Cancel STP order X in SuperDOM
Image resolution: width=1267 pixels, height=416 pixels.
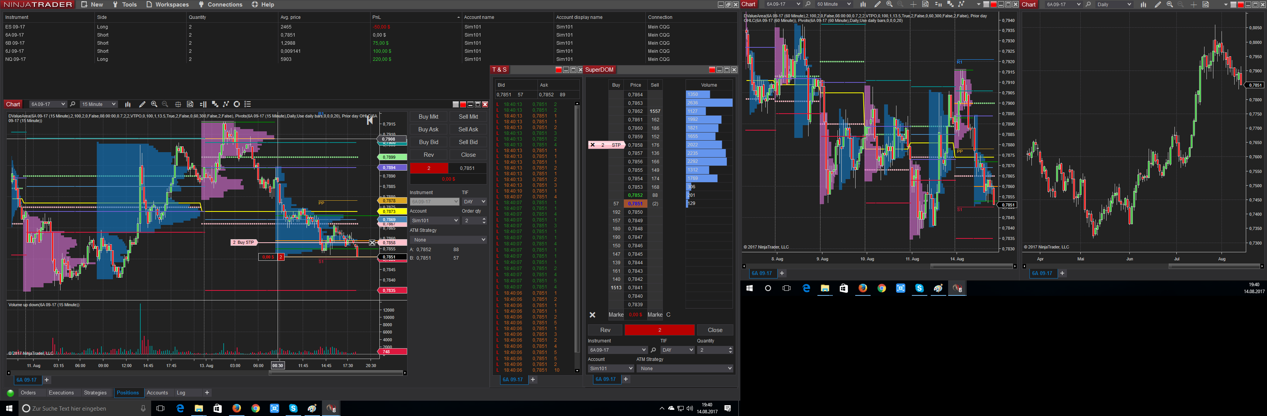592,145
